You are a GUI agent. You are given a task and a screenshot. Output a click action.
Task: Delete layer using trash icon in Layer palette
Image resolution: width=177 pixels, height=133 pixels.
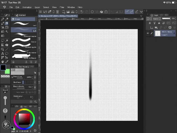tap(175, 27)
